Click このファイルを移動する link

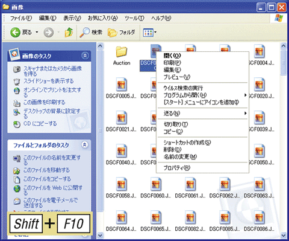pos(46,170)
